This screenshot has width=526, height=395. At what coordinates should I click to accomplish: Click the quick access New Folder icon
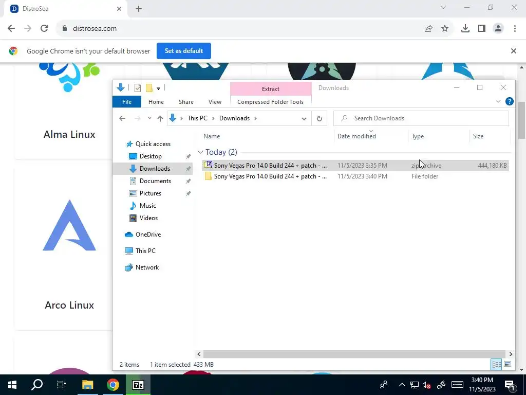149,88
